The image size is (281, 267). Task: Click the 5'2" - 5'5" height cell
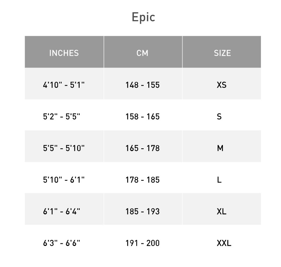tap(62, 117)
